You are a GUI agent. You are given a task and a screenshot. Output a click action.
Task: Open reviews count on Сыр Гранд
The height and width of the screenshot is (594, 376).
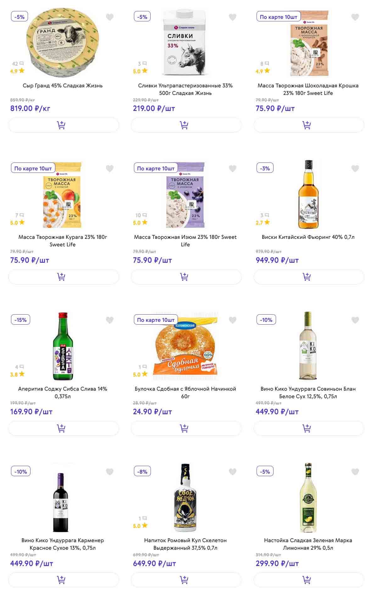coord(18,64)
